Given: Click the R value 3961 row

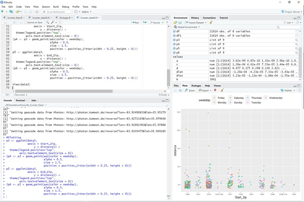Looking at the screenshot, I should point(235,79).
